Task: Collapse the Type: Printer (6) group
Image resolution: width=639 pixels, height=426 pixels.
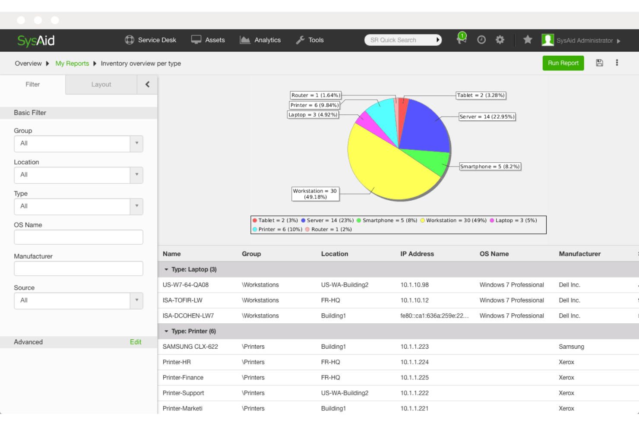Action: (166, 331)
